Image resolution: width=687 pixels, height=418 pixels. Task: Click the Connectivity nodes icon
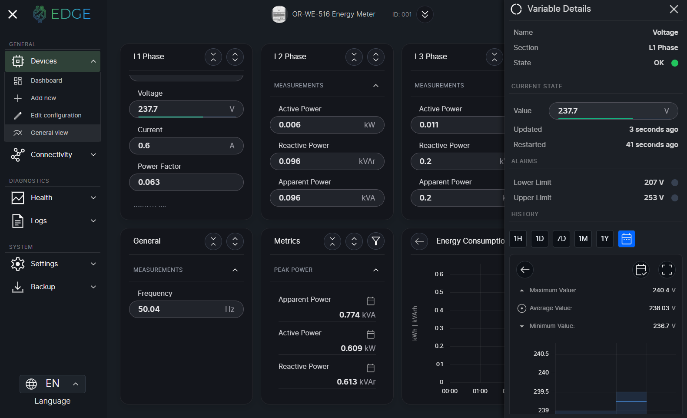coord(18,155)
